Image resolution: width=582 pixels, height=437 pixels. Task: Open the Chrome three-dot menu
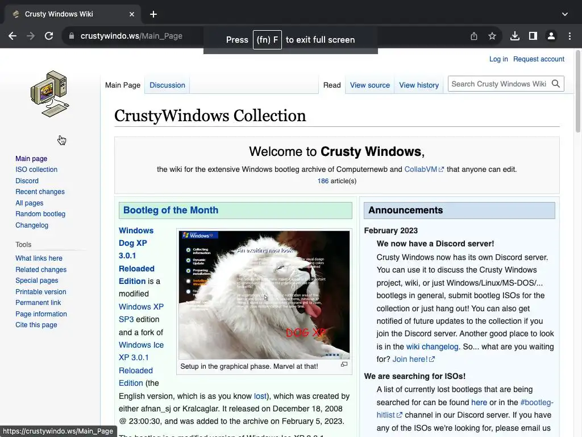point(569,36)
